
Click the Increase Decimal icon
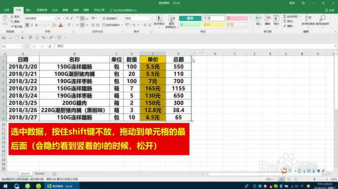[x=145, y=25]
